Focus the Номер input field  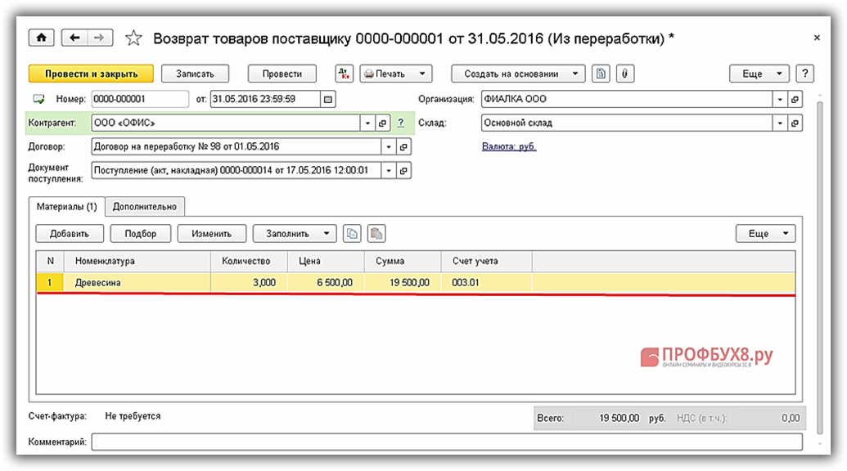(x=140, y=99)
